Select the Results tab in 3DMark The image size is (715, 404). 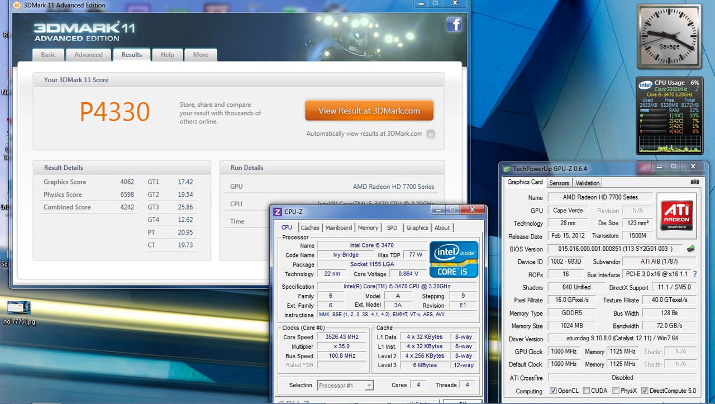click(132, 54)
